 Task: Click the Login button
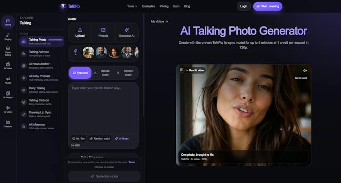[x=244, y=6]
